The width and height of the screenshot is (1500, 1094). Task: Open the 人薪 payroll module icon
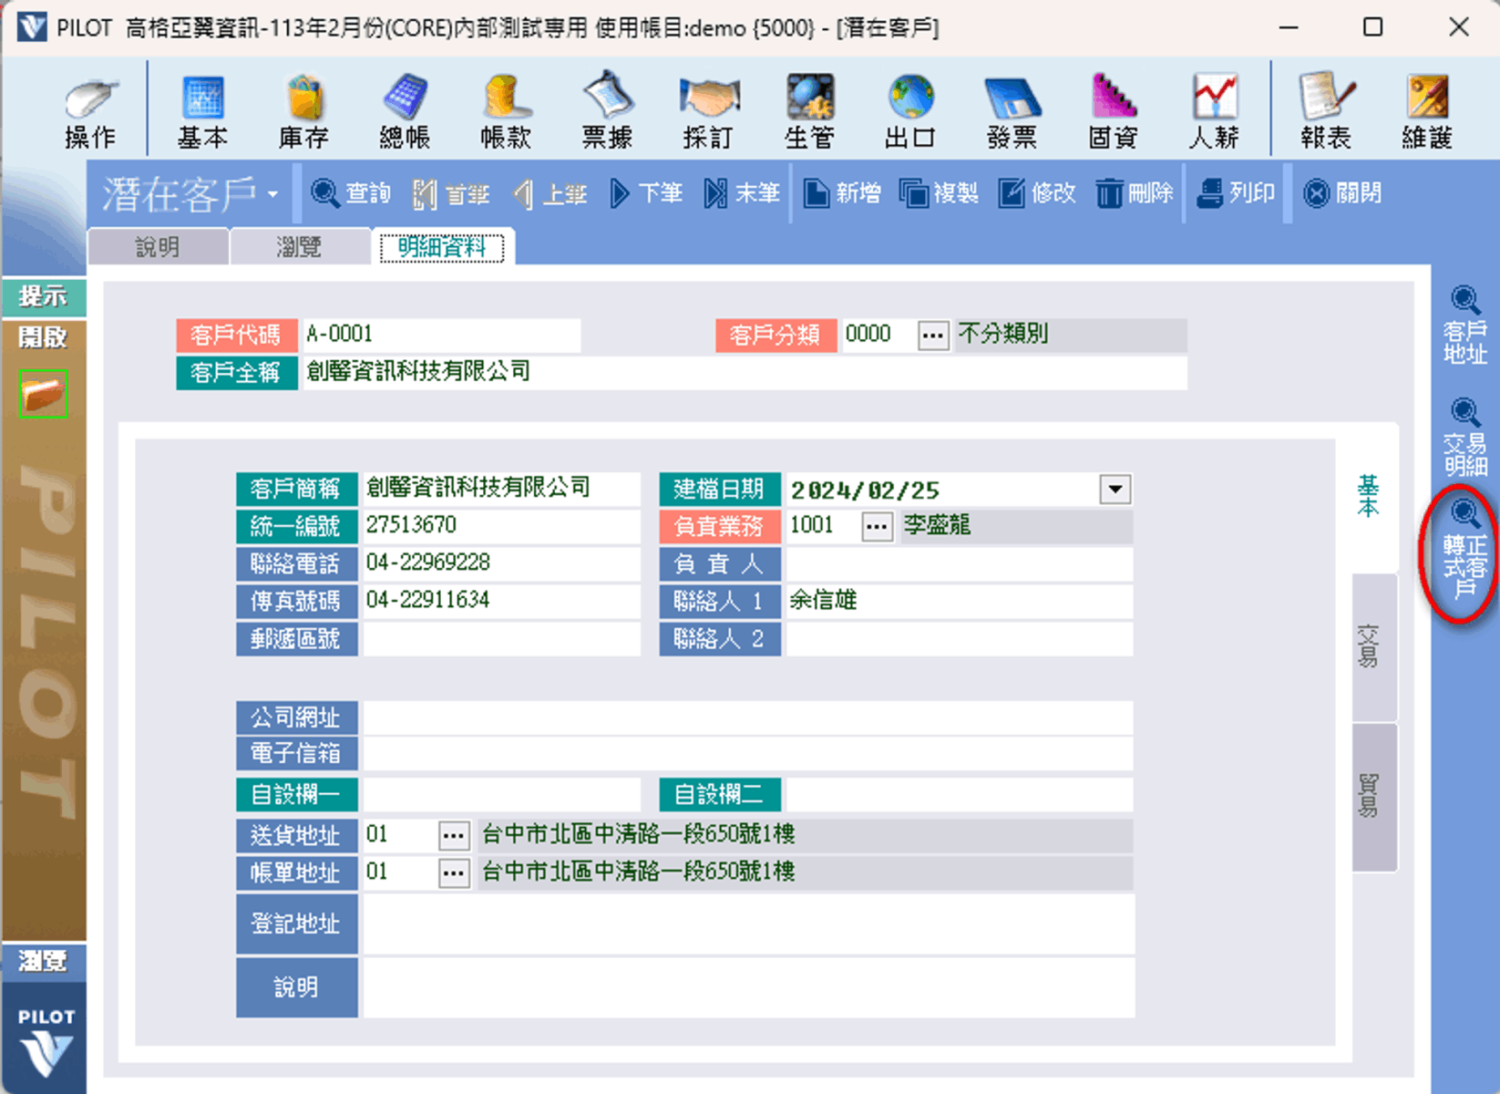pyautogui.click(x=1214, y=110)
